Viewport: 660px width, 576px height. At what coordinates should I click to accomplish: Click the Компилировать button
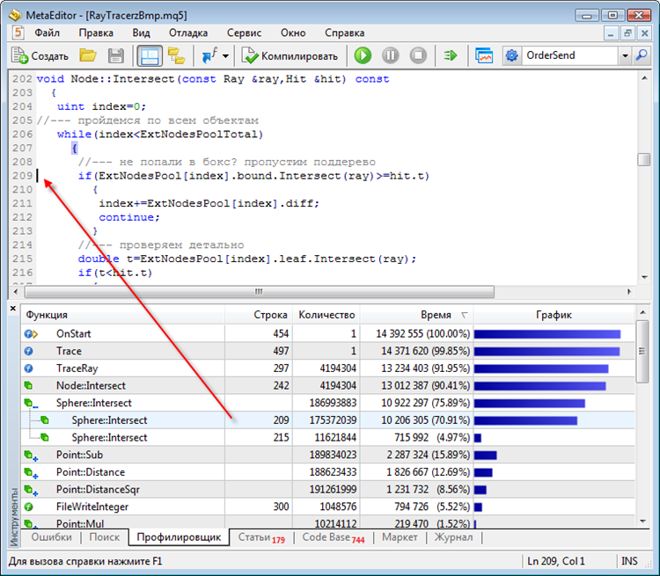(290, 55)
